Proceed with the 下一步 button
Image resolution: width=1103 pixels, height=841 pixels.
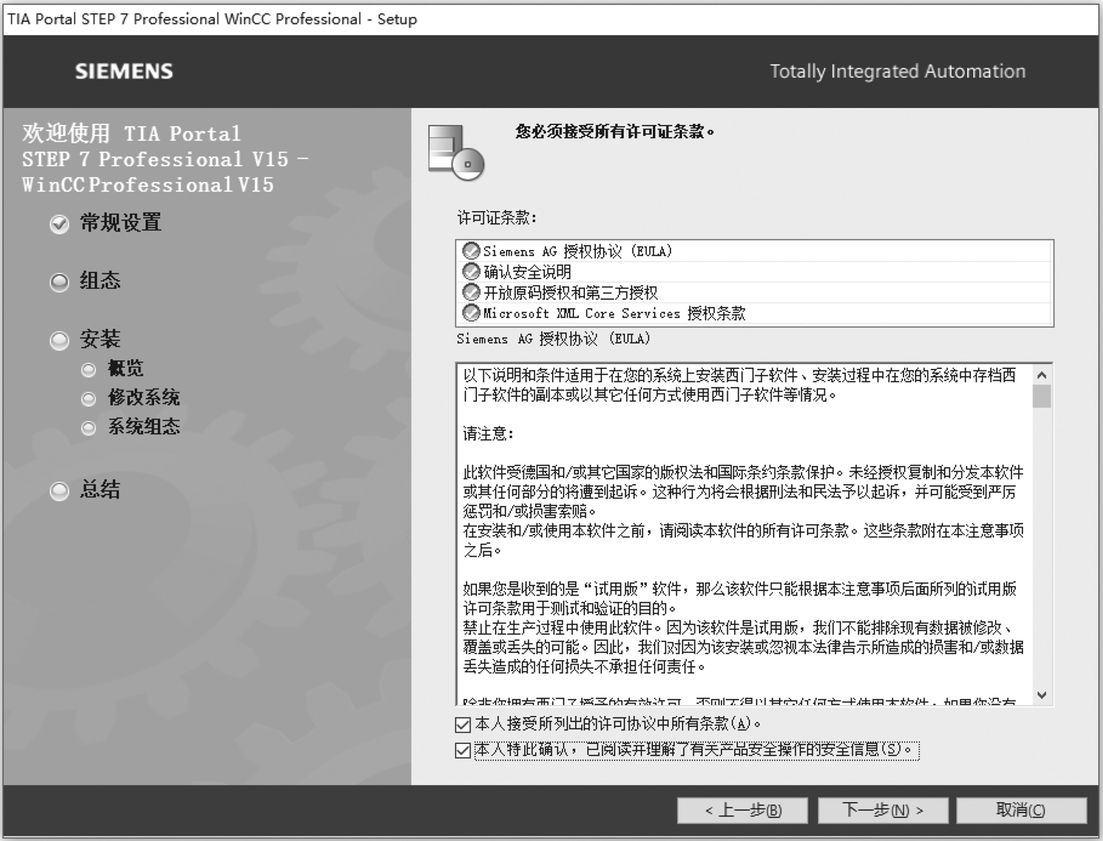point(882,811)
